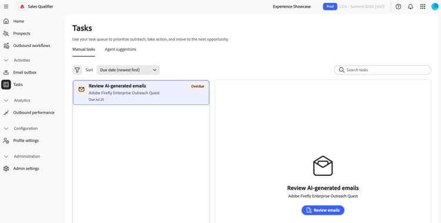
Task: Open Profile settings page
Action: point(26,141)
